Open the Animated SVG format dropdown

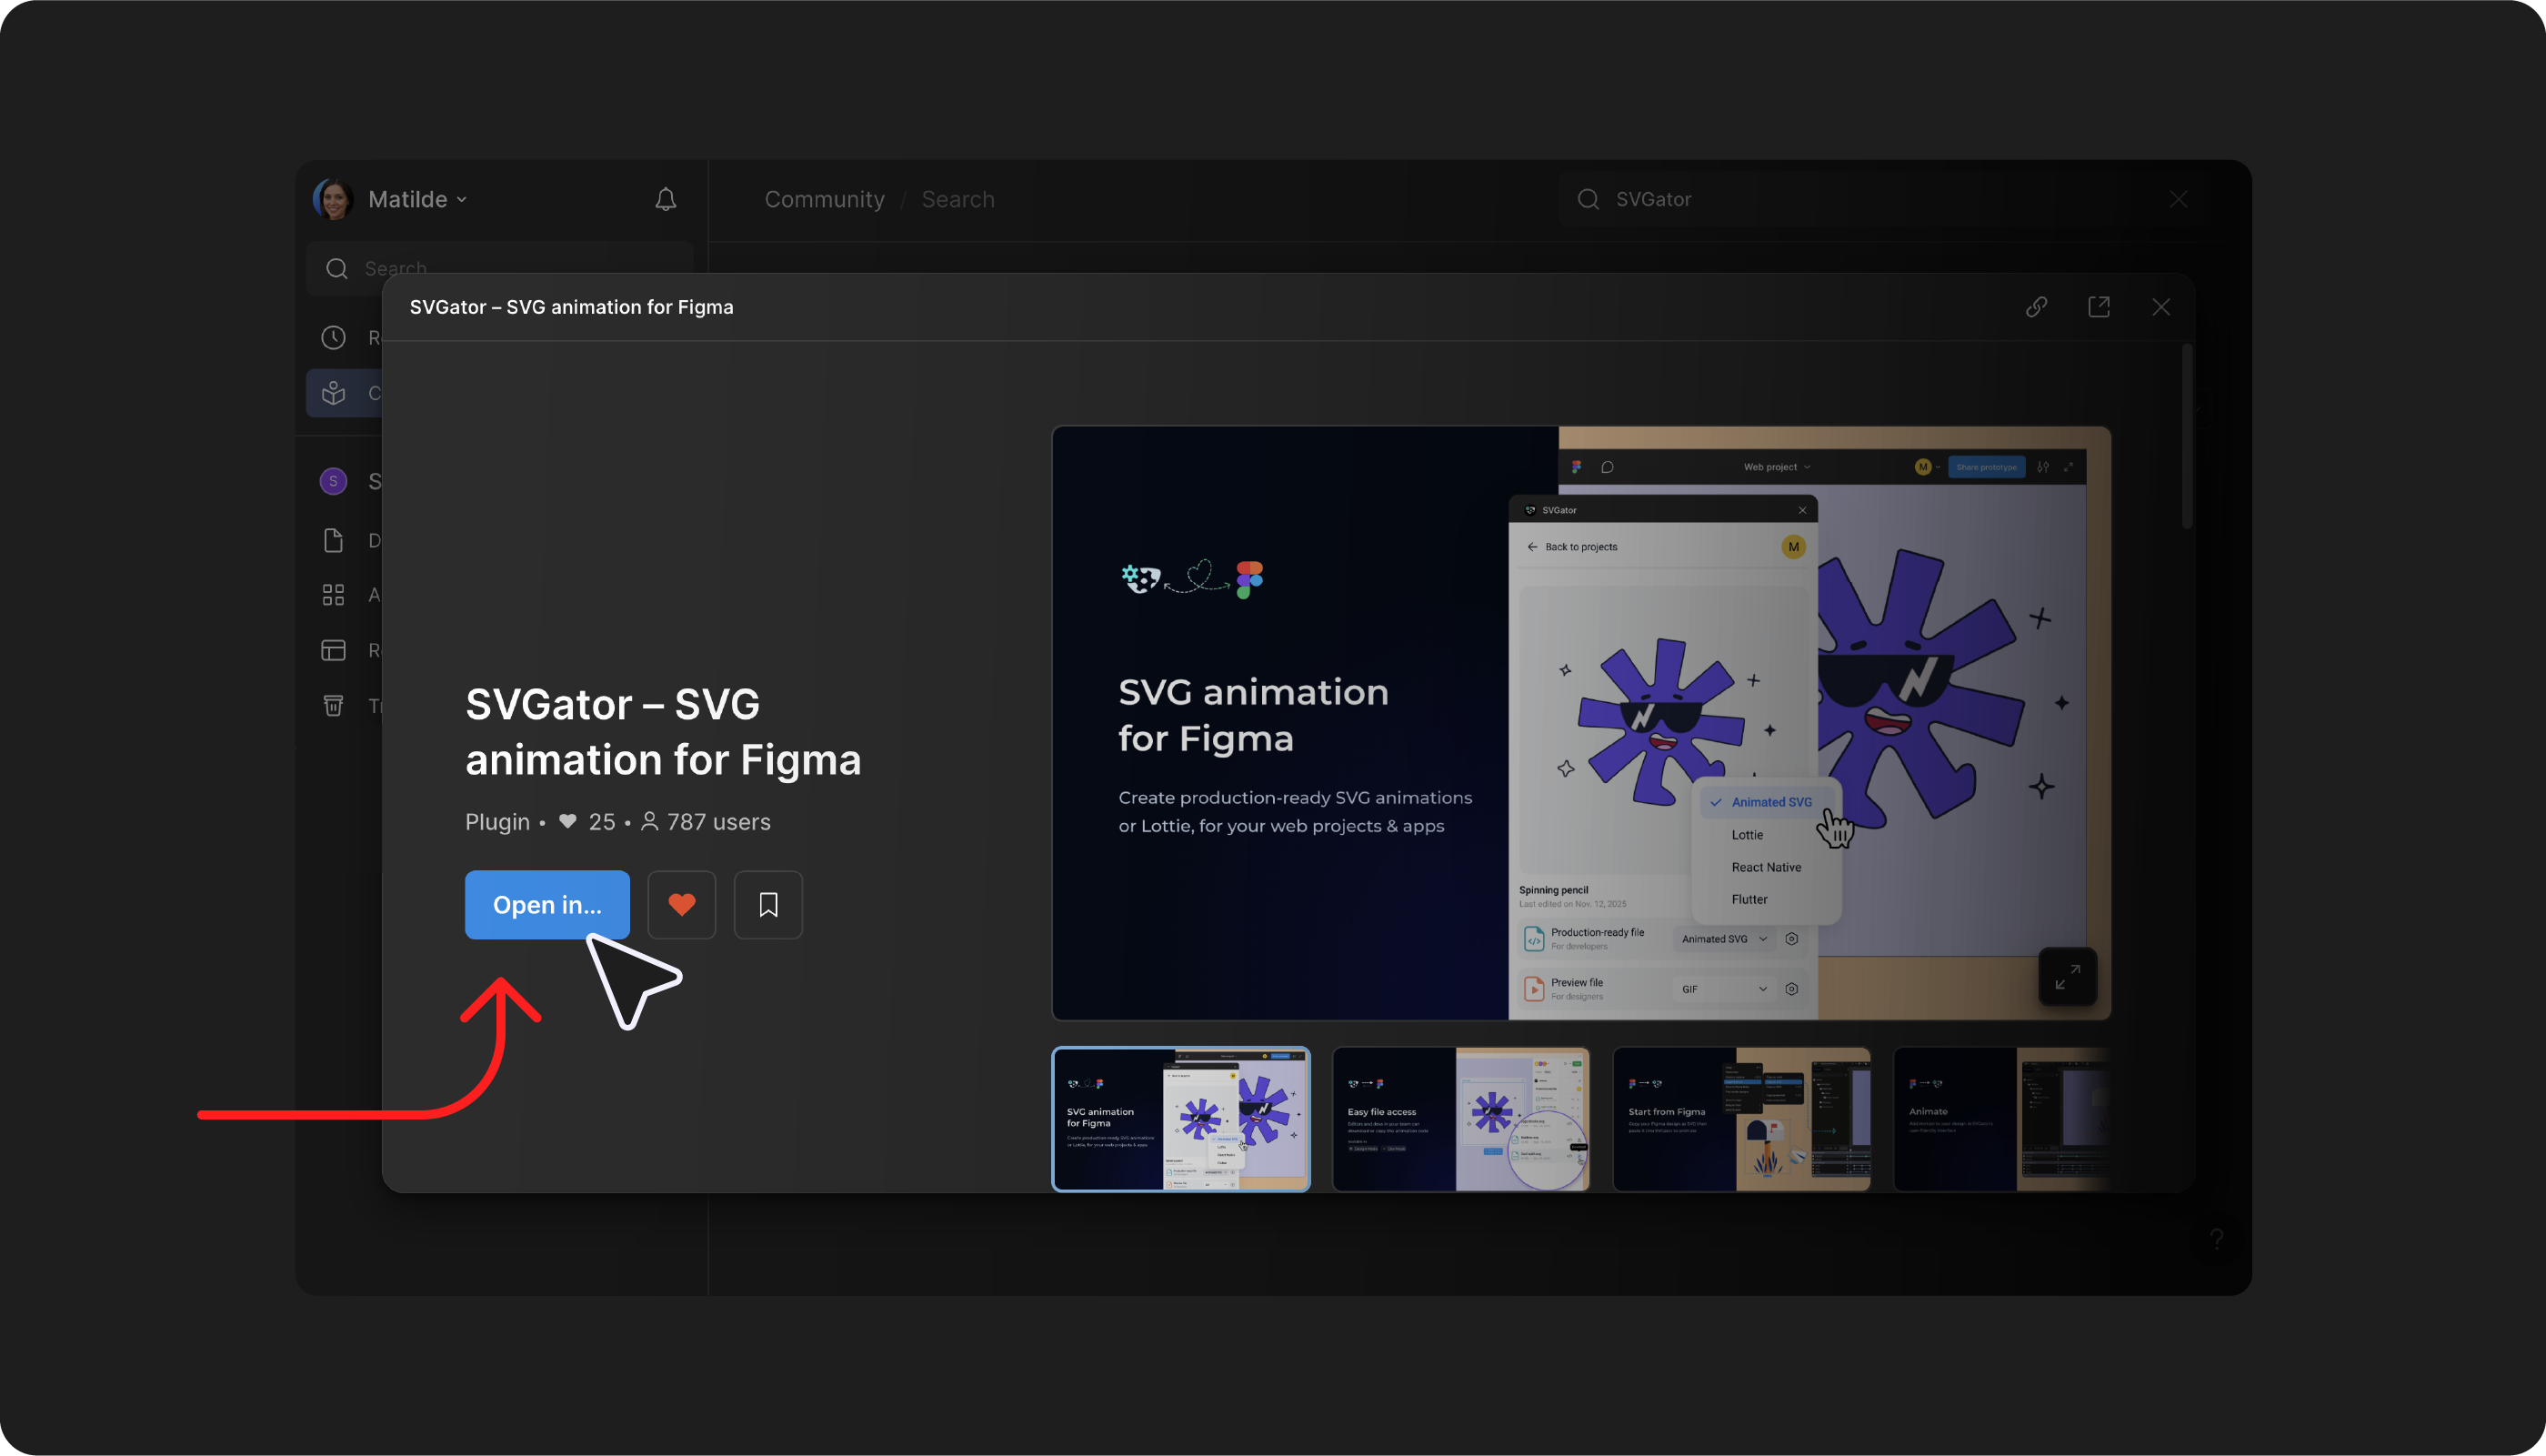pyautogui.click(x=1723, y=938)
